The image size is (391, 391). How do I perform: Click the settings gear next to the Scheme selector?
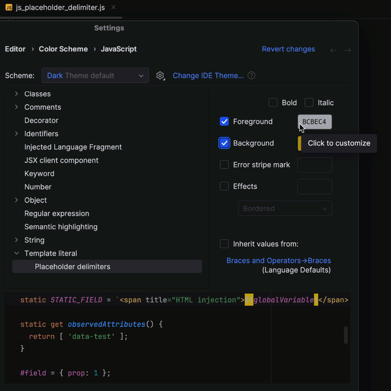point(160,75)
